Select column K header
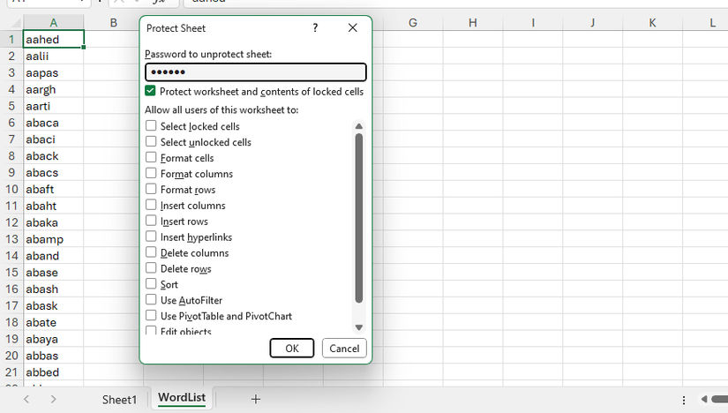 tap(652, 23)
